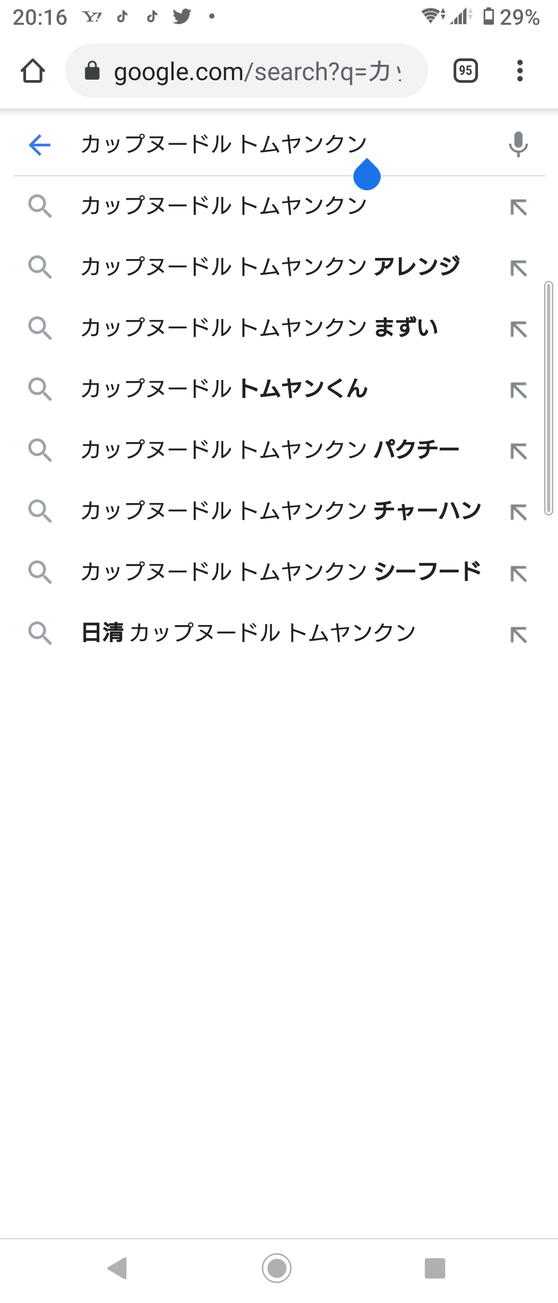Fill search box with シーフード suggestion arrow
The height and width of the screenshot is (1303, 558).
(518, 573)
